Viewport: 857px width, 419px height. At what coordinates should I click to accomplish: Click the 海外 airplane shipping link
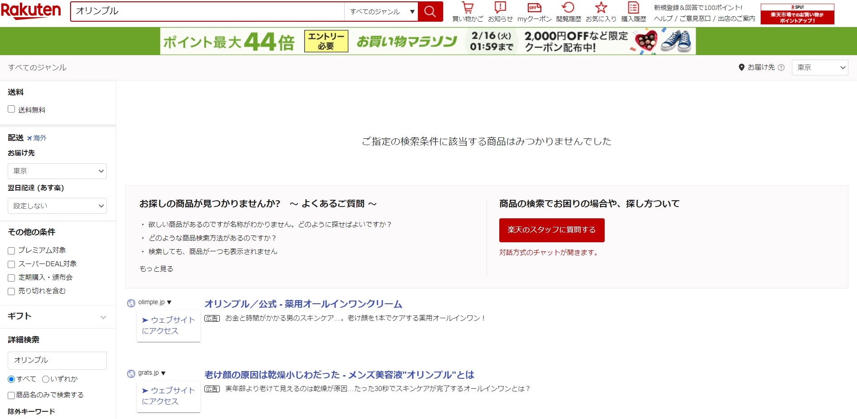coord(37,138)
